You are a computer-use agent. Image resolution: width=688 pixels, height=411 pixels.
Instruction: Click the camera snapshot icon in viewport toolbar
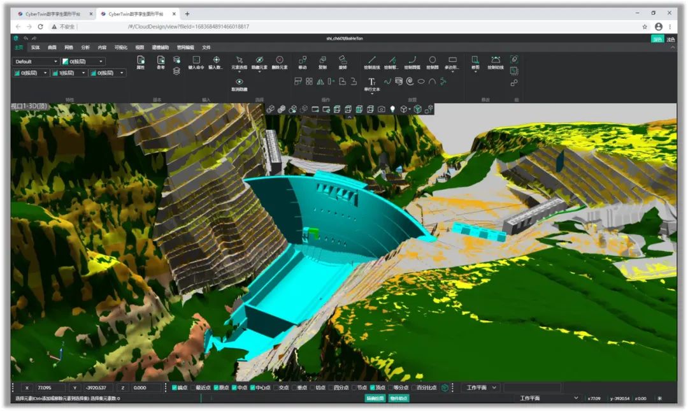click(x=381, y=109)
